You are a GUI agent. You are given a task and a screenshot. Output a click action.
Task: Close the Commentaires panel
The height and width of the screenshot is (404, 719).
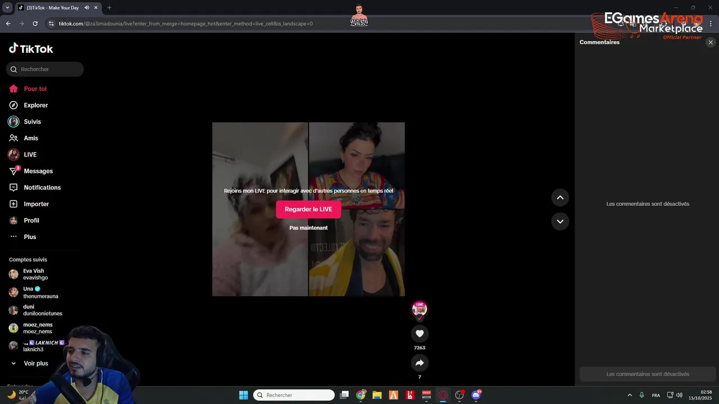click(x=710, y=42)
